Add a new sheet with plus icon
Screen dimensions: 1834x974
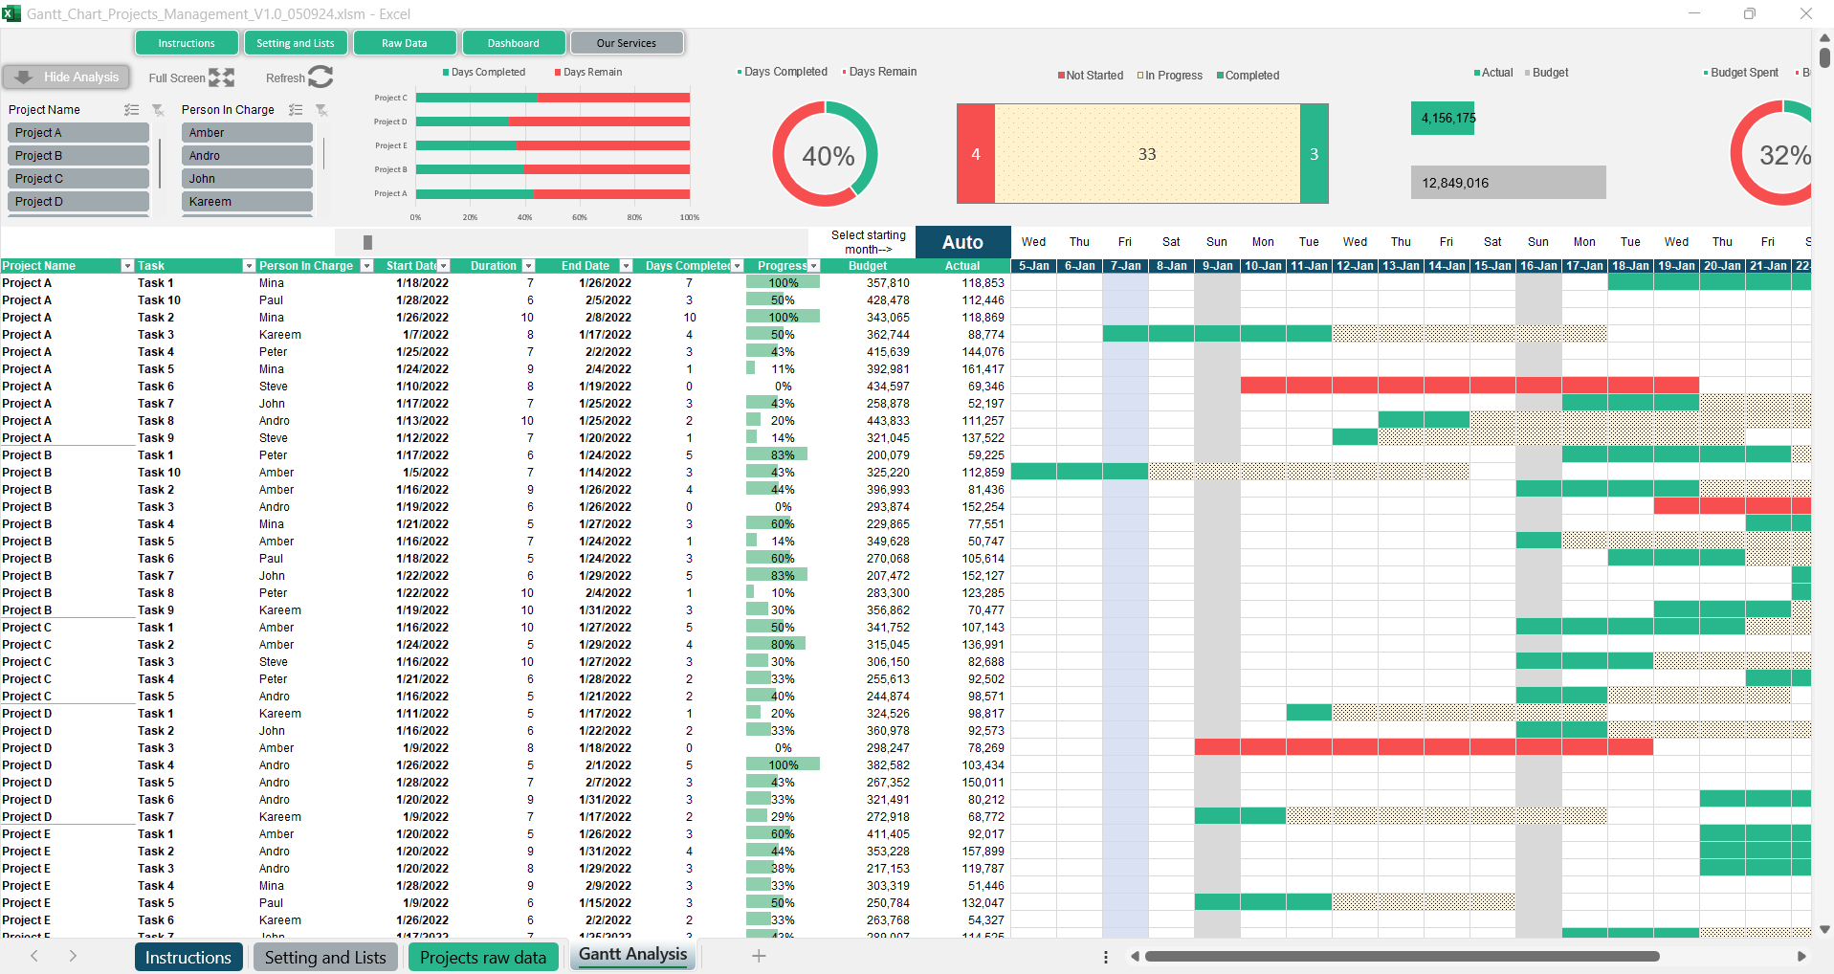point(759,956)
